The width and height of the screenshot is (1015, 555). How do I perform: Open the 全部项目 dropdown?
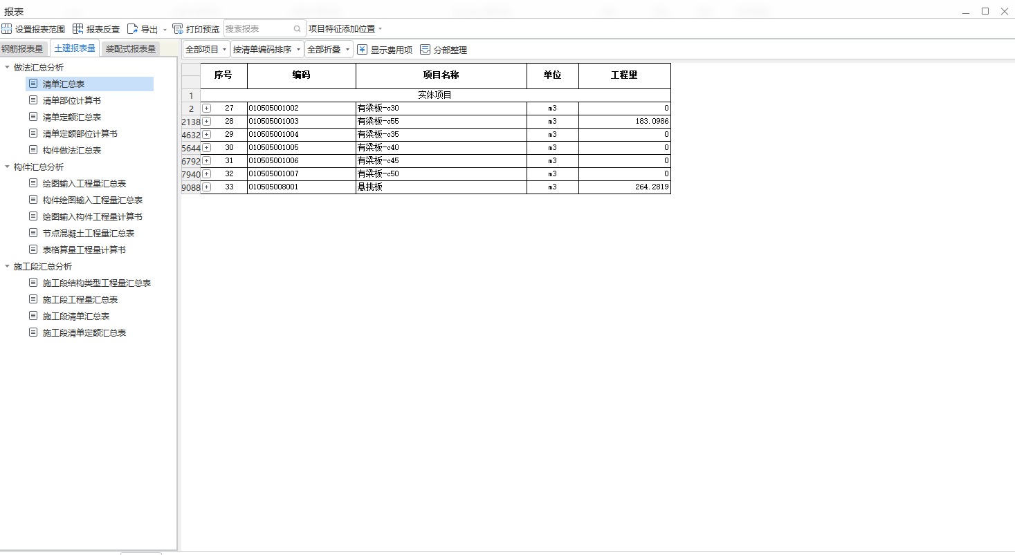pos(206,50)
